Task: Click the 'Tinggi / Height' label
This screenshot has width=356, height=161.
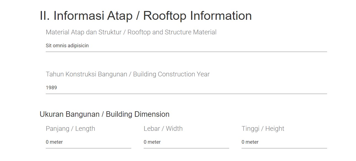Action: coord(263,129)
